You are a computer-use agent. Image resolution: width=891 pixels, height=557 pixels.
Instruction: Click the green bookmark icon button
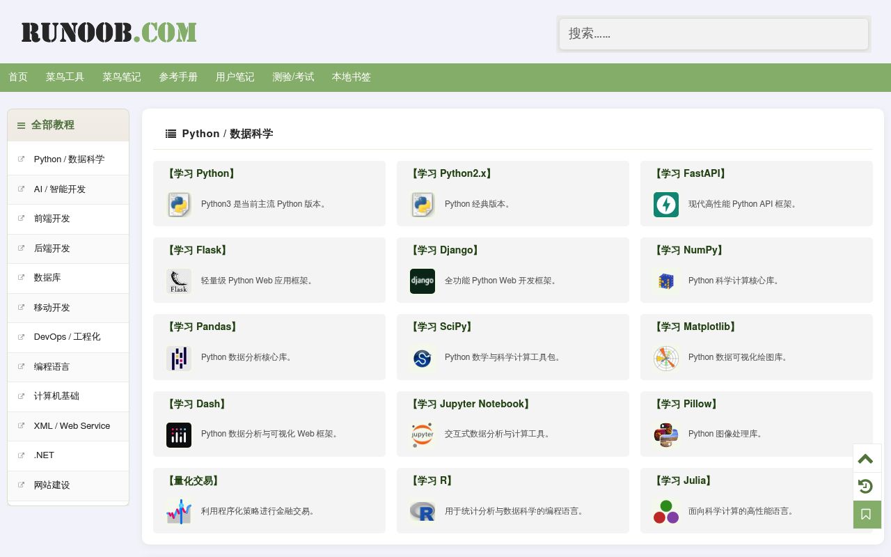(x=867, y=515)
